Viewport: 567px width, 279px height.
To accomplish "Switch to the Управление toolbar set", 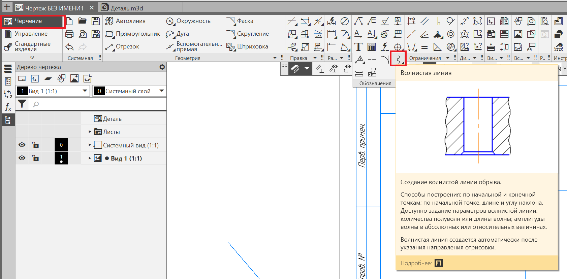I will point(33,34).
